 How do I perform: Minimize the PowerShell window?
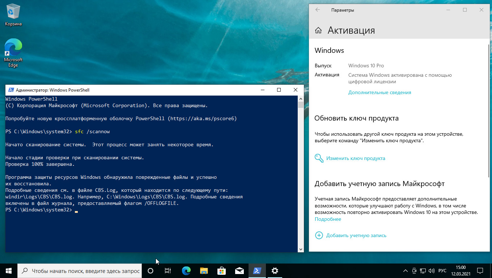tap(262, 90)
